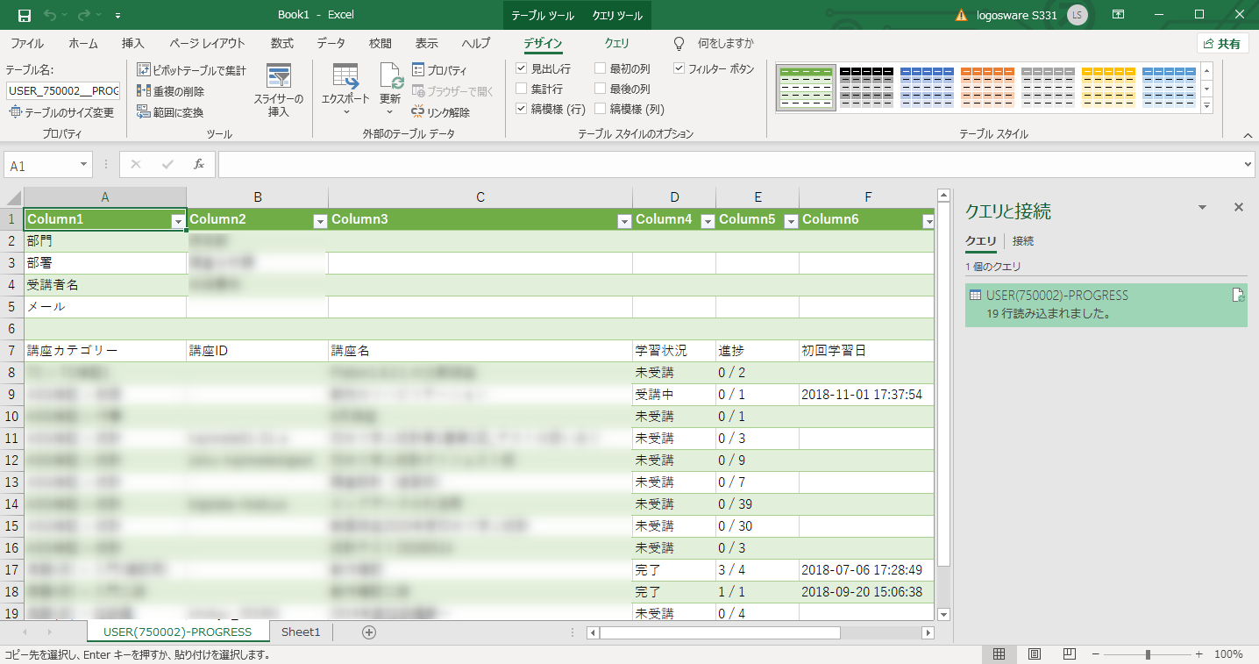This screenshot has width=1259, height=664.
Task: Enable 集計行 total row checkbox
Action: pyautogui.click(x=522, y=89)
